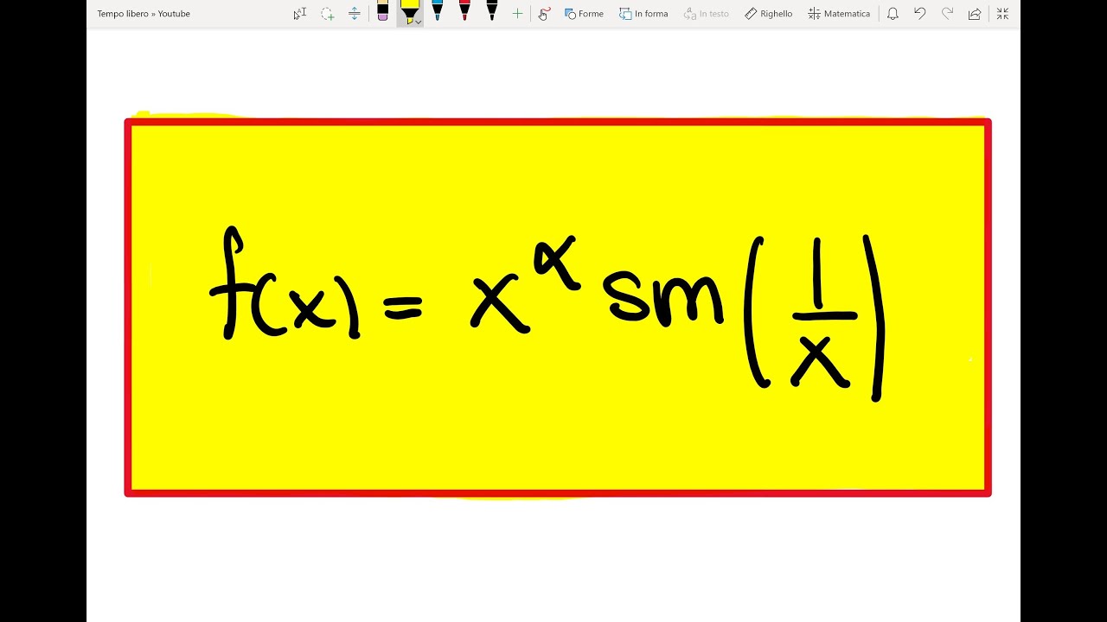1107x622 pixels.
Task: Toggle draw with touch or mouse
Action: tap(544, 14)
